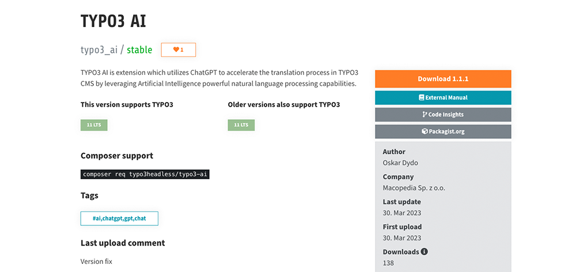Click the green stable status label
This screenshot has height=272, width=576.
tap(139, 50)
